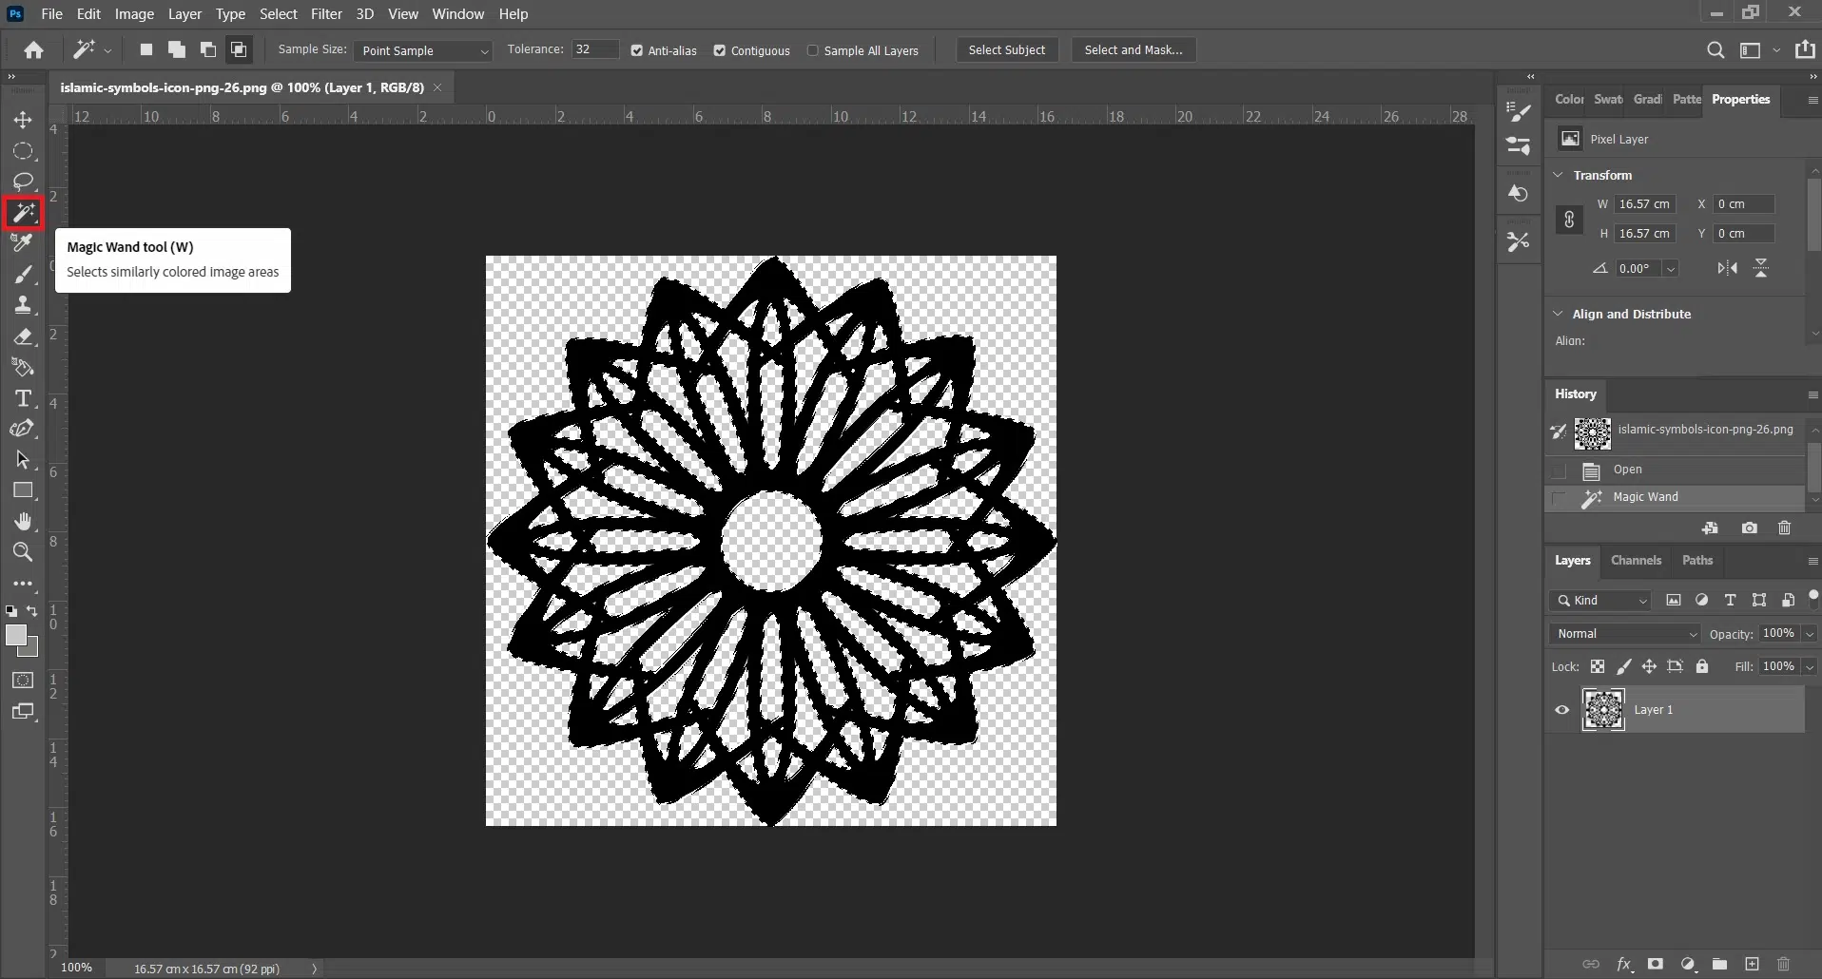Viewport: 1822px width, 979px height.
Task: Open the Filter menu
Action: 326,14
